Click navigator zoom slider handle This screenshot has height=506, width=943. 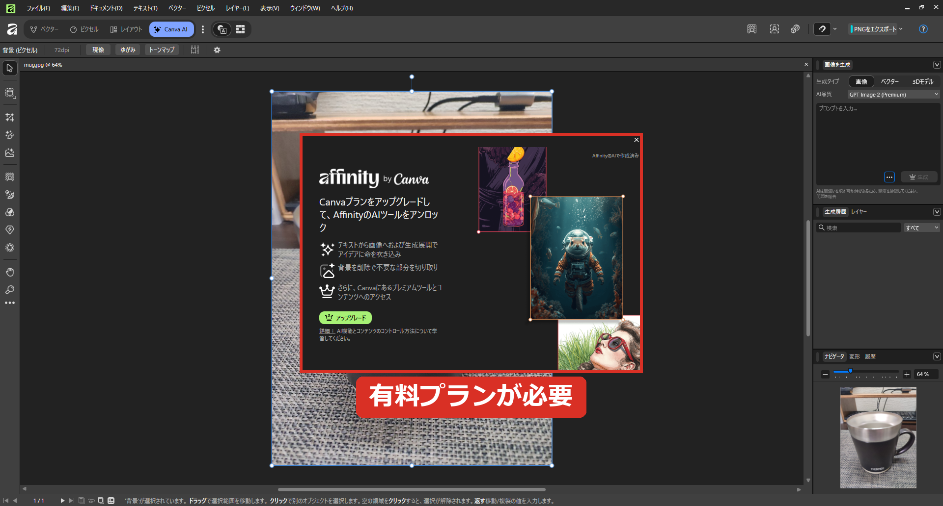851,371
